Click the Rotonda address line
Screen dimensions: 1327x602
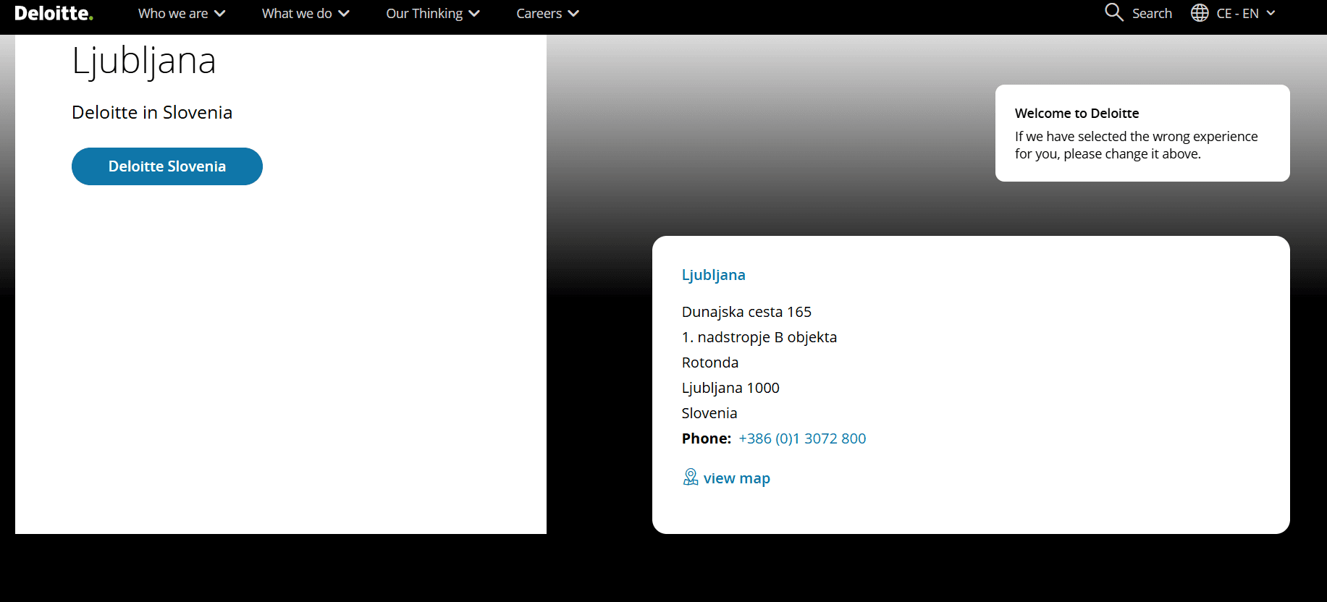[x=710, y=363]
